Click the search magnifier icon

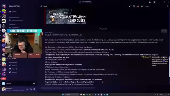(x=168, y=6)
